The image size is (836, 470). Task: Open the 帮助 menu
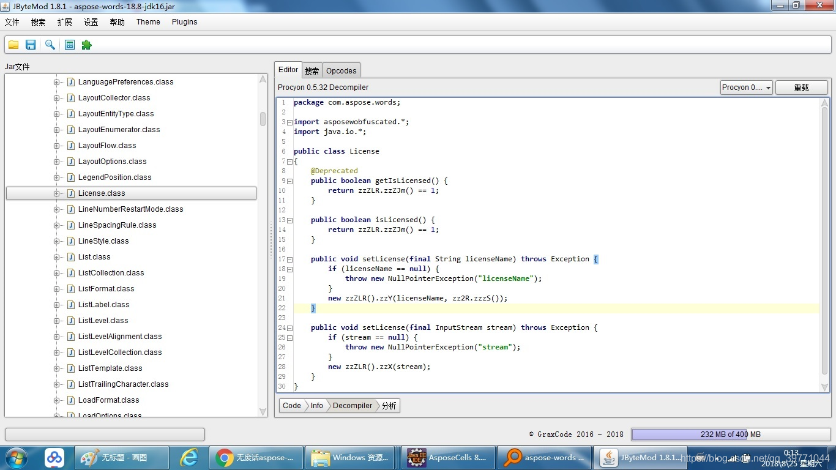(118, 22)
